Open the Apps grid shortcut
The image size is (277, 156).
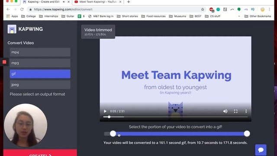pyautogui.click(x=12, y=16)
